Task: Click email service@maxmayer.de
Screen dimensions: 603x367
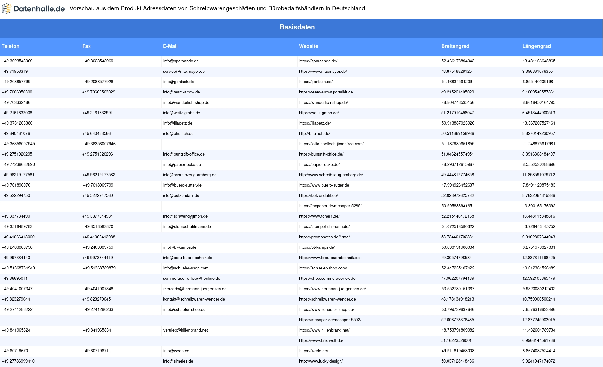Action: (x=184, y=72)
